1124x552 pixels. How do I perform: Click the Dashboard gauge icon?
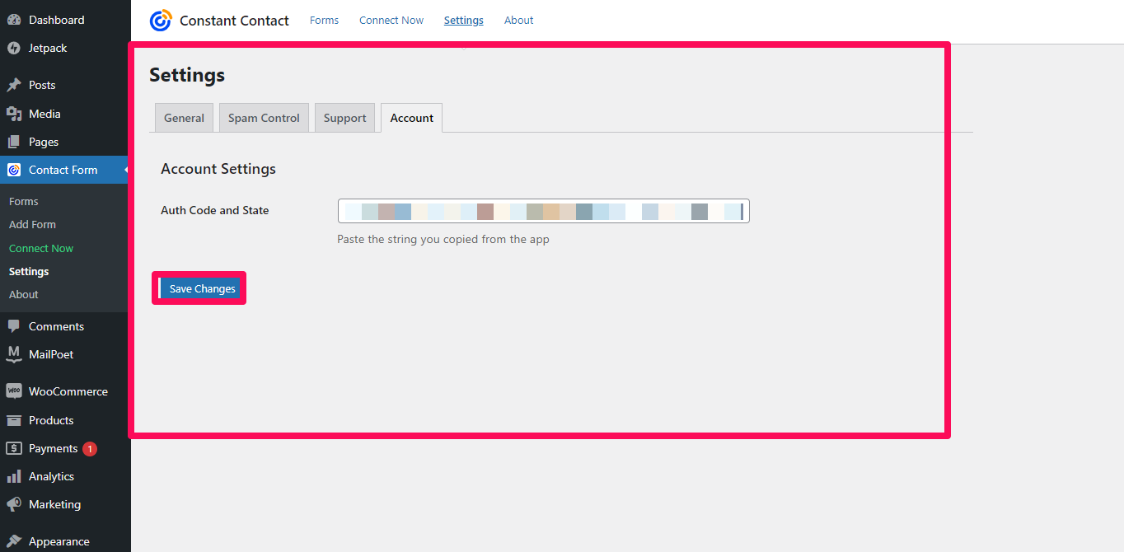point(14,20)
